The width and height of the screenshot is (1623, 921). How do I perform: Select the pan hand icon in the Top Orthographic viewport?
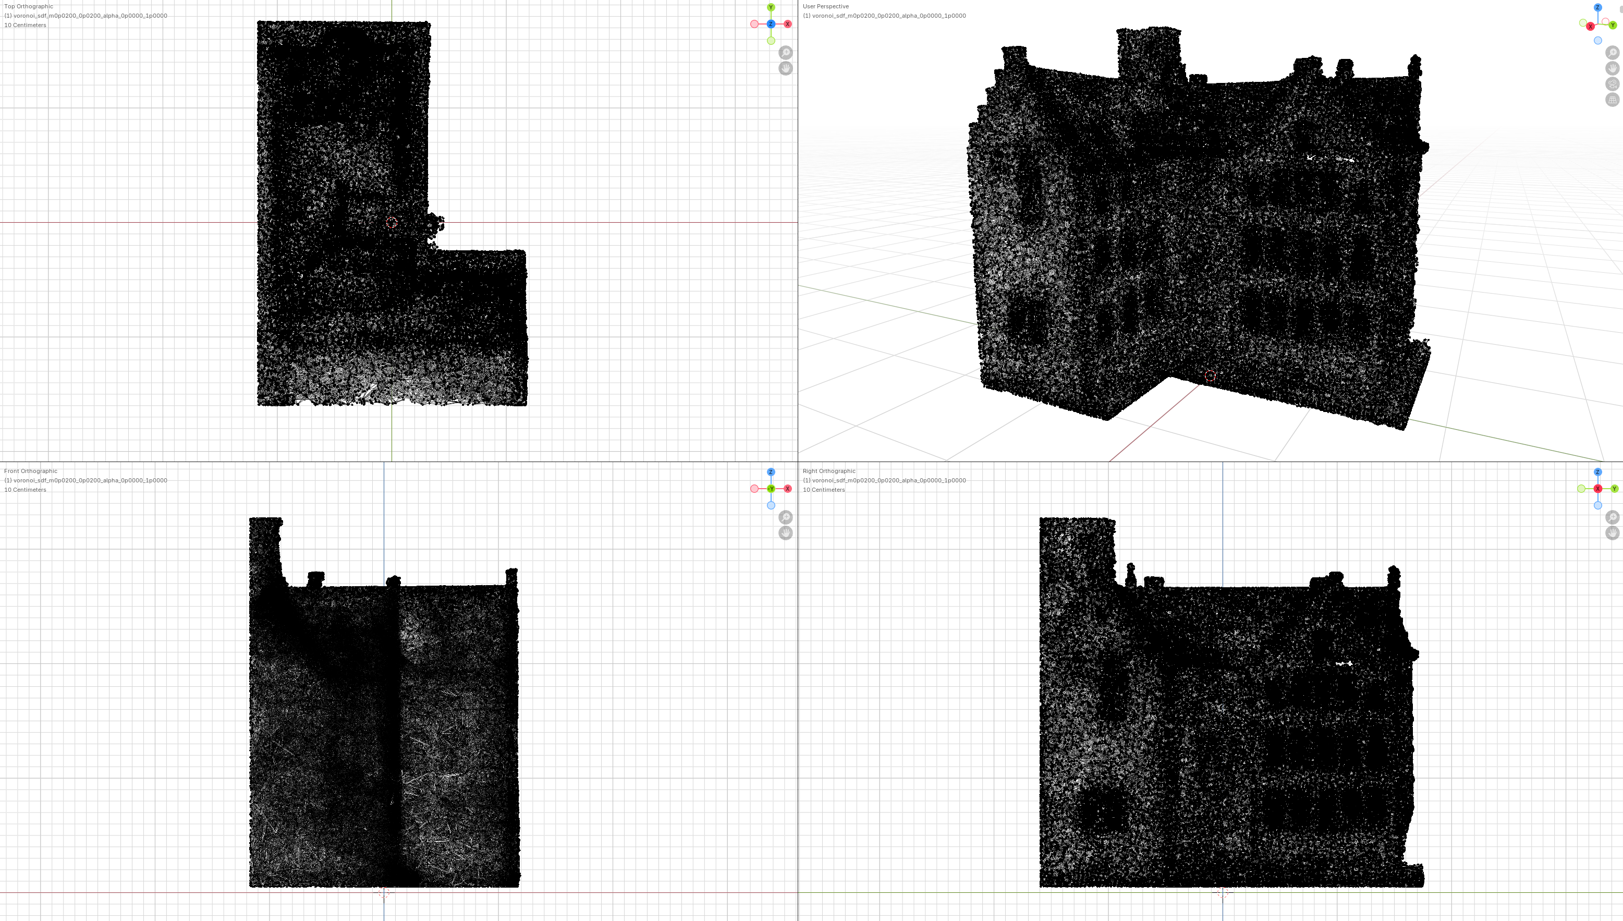click(x=787, y=67)
